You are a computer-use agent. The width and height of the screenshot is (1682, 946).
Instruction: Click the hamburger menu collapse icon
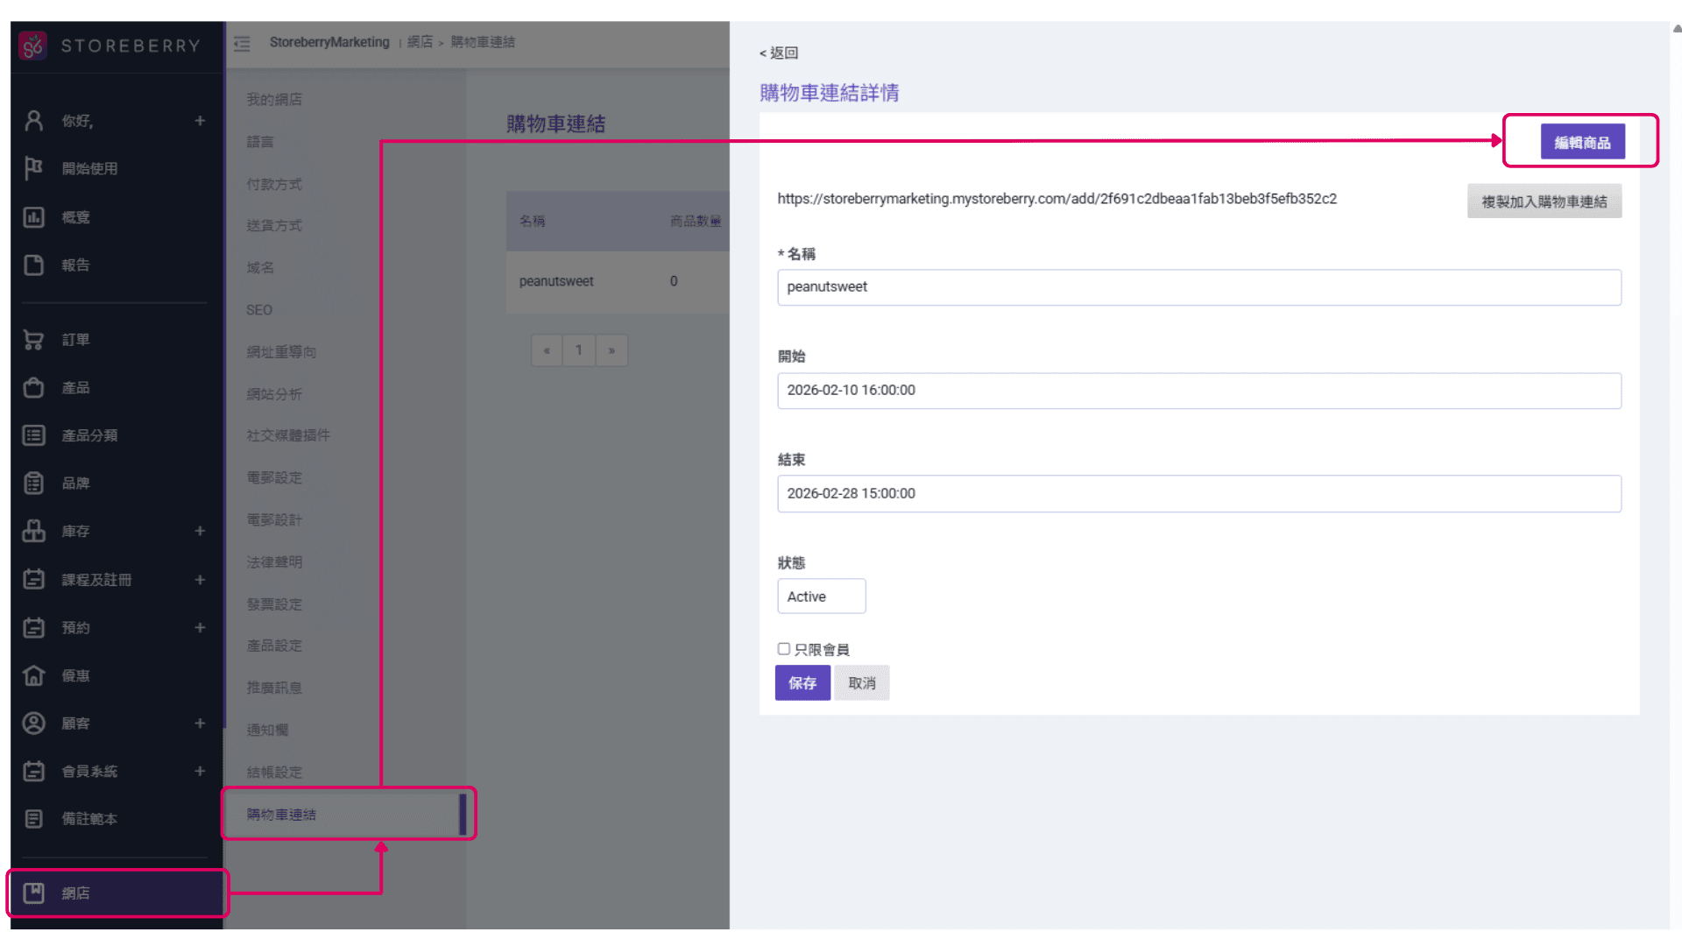tap(243, 43)
